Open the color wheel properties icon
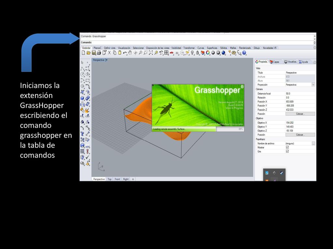Viewport: 333px width, 249px height. pyautogui.click(x=208, y=53)
